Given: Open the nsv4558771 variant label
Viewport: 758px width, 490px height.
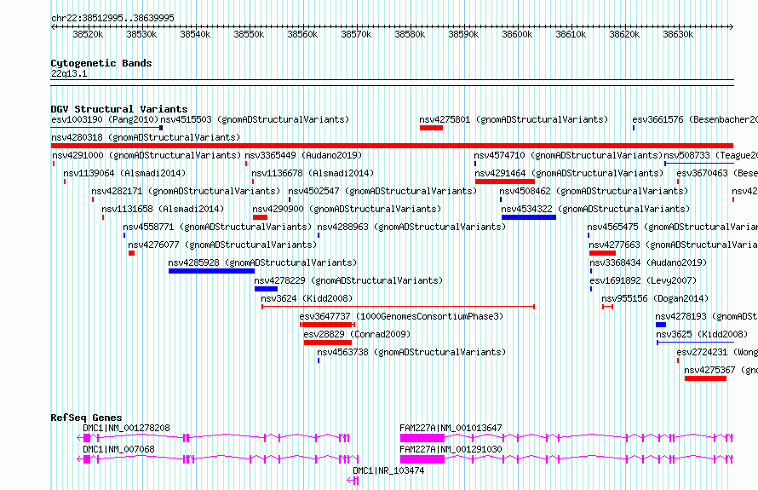Looking at the screenshot, I should coord(217,227).
